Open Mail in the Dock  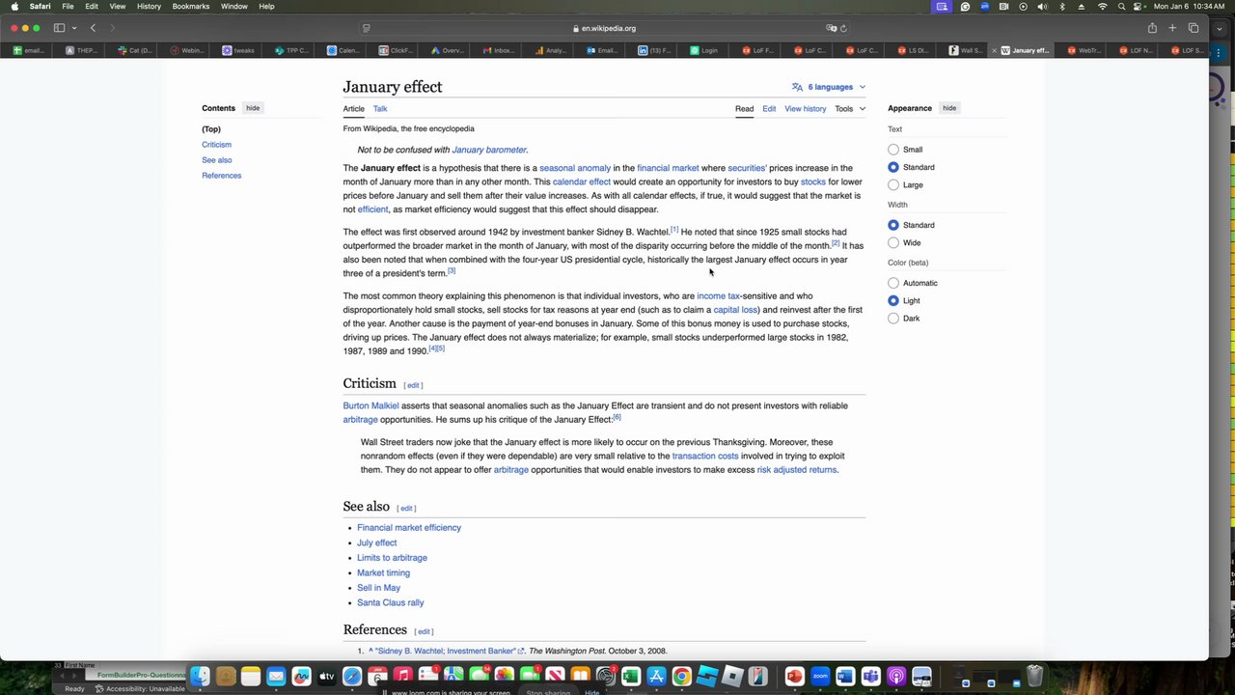pos(276,677)
